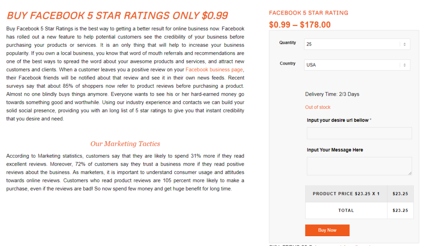Click the Total row amount $23.25
The image size is (424, 246).
pos(400,210)
